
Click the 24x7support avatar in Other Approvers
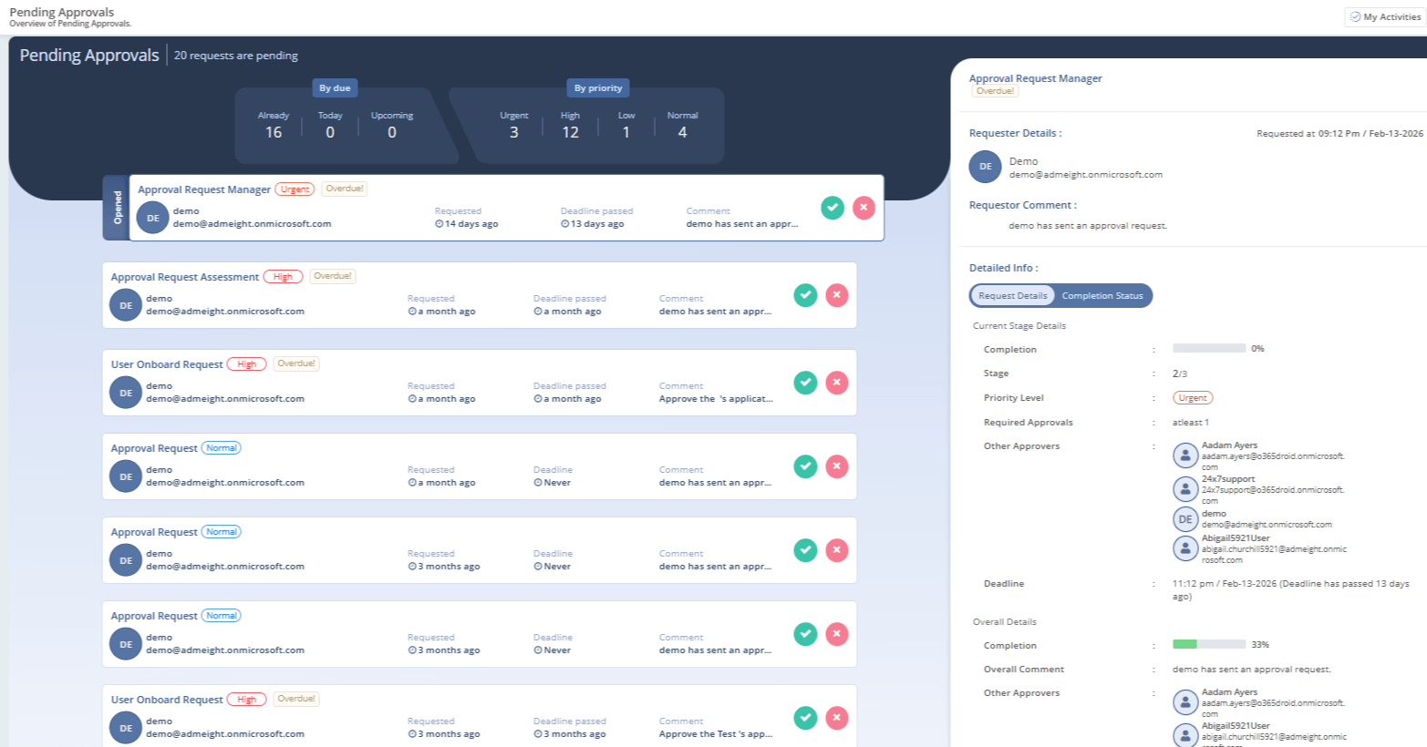pos(1185,488)
